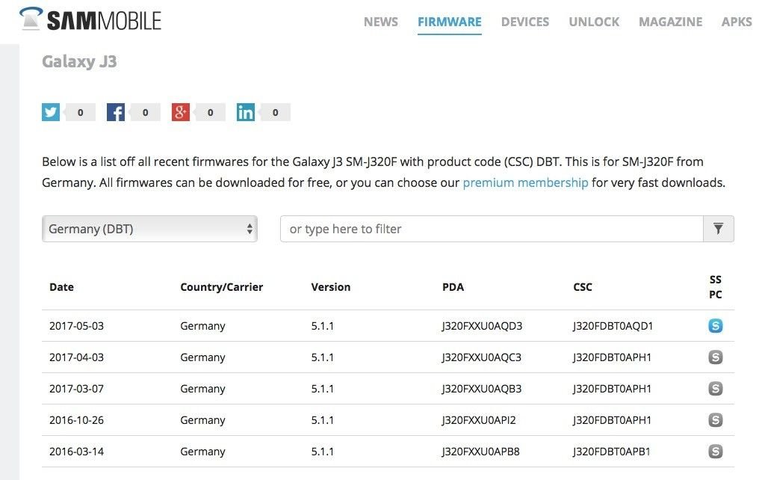Open the APKS menu
Screen dimensions: 762x480
(x=737, y=22)
